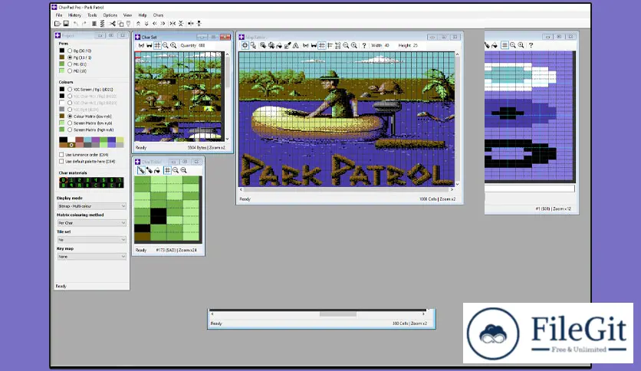Click the question mark help icon in Map Editor

pos(364,45)
